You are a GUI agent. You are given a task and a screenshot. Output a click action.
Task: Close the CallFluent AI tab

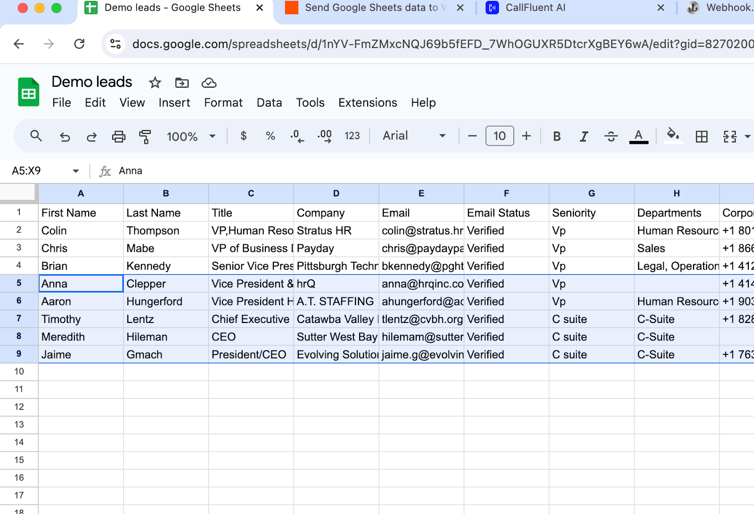pyautogui.click(x=661, y=8)
